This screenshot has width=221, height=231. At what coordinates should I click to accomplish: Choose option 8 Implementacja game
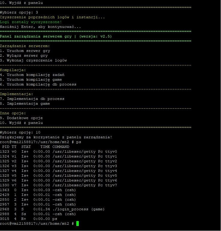(x=25, y=103)
